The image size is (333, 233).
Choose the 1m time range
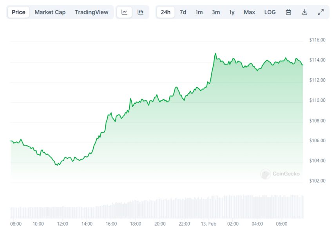(199, 12)
